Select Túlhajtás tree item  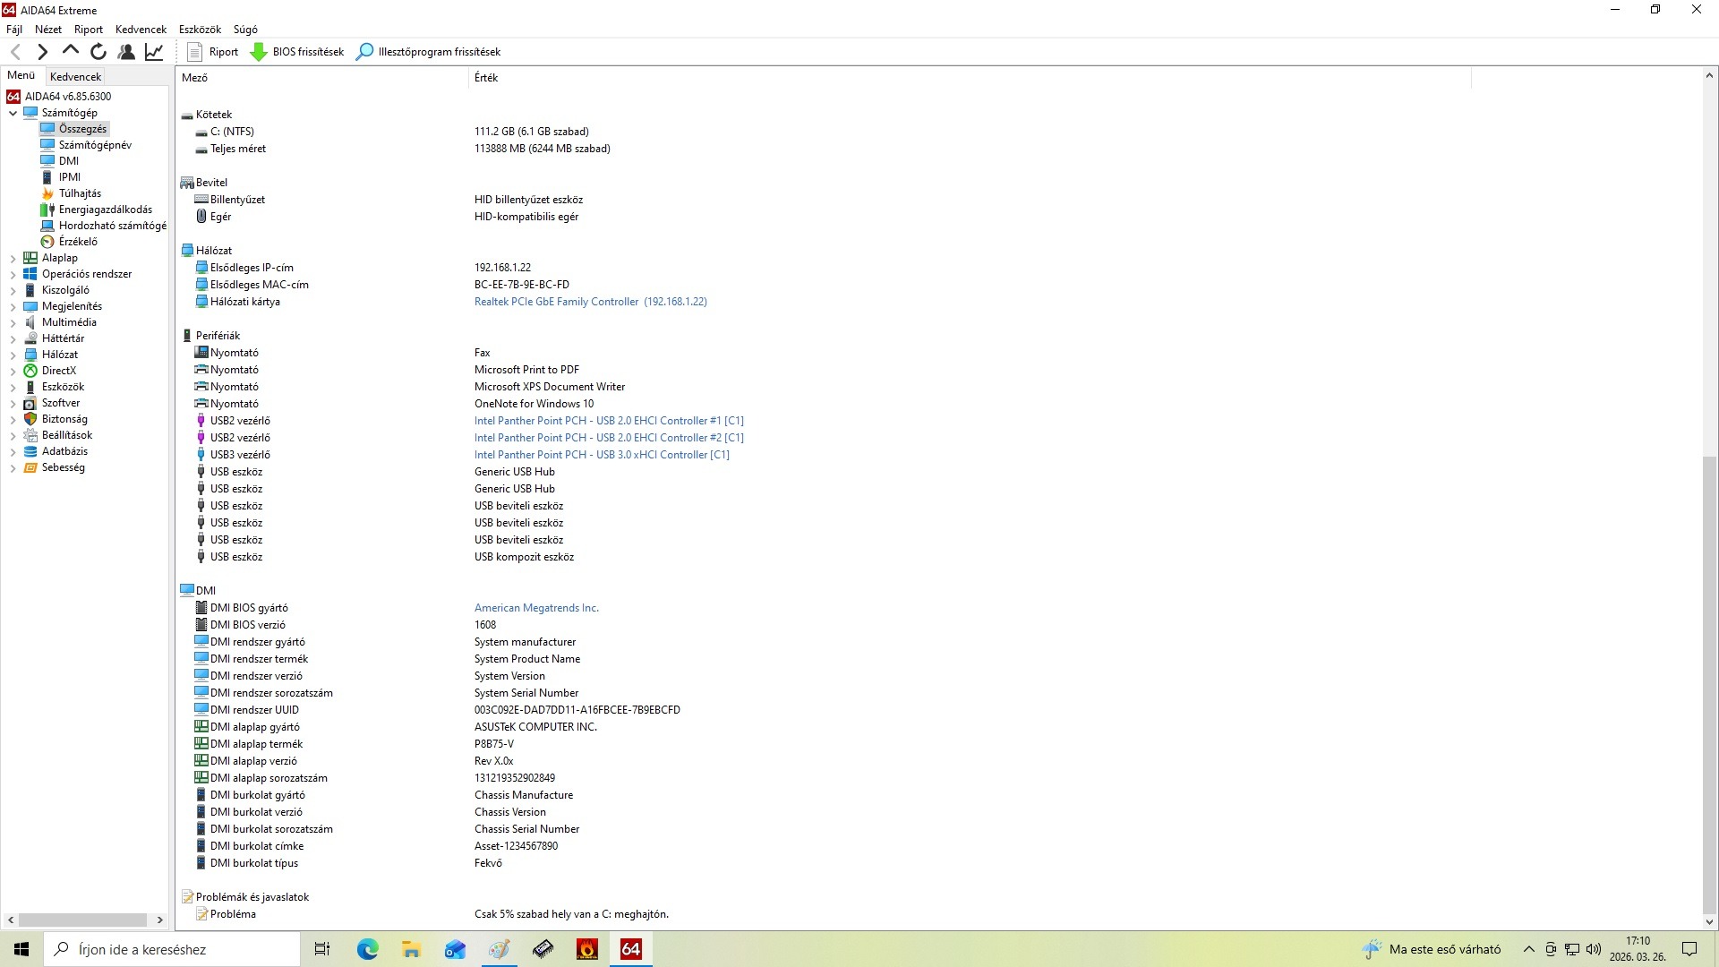(x=80, y=193)
